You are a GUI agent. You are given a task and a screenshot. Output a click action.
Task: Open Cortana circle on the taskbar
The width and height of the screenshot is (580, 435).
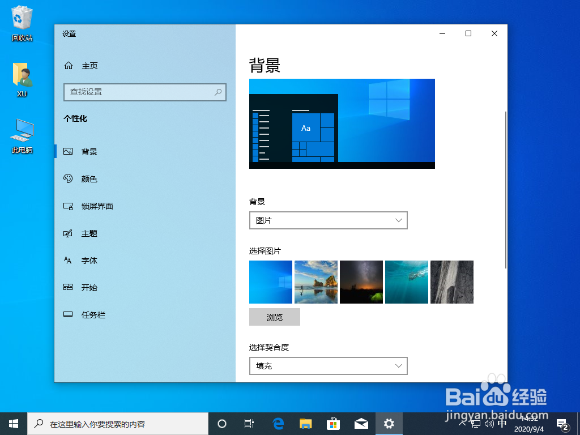[222, 424]
